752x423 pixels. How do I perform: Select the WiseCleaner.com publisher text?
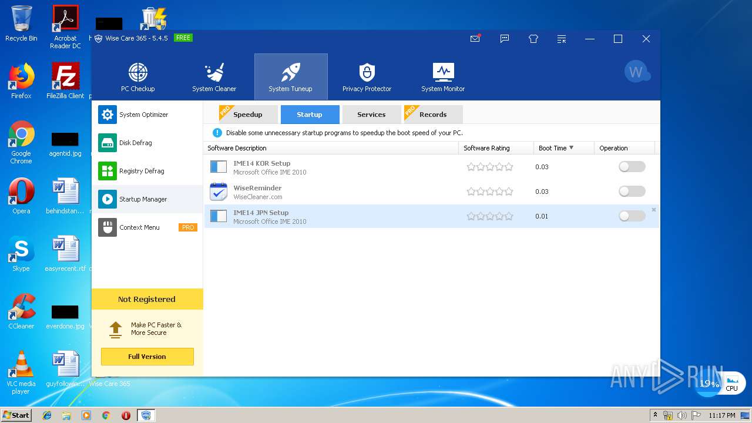click(x=257, y=197)
